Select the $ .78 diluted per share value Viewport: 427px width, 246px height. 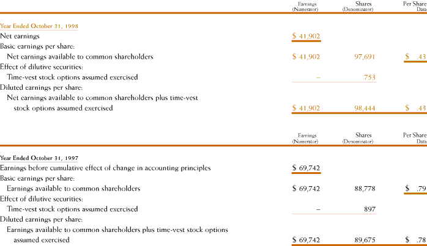click(415, 240)
